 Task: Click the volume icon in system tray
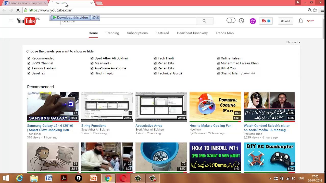tap(293, 178)
